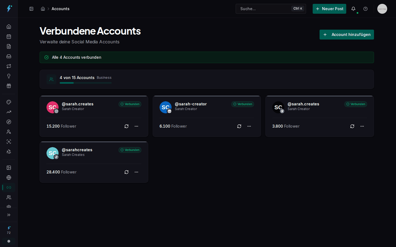Click the pink Instagram SC avatar
This screenshot has height=247, width=396.
pyautogui.click(x=53, y=107)
